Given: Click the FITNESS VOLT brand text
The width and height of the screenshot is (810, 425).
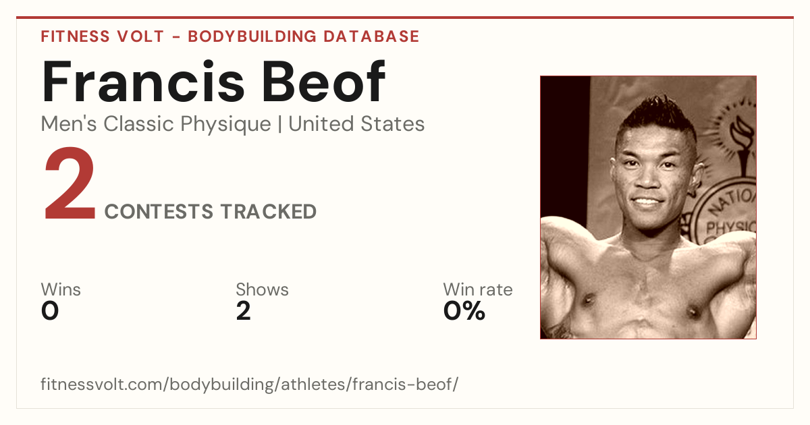Looking at the screenshot, I should click(102, 36).
